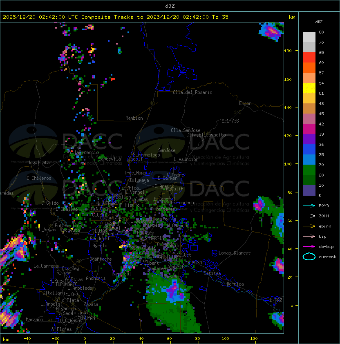Click the '-40' tick on horizontal axis
The height and width of the screenshot is (344, 340).
27,339
